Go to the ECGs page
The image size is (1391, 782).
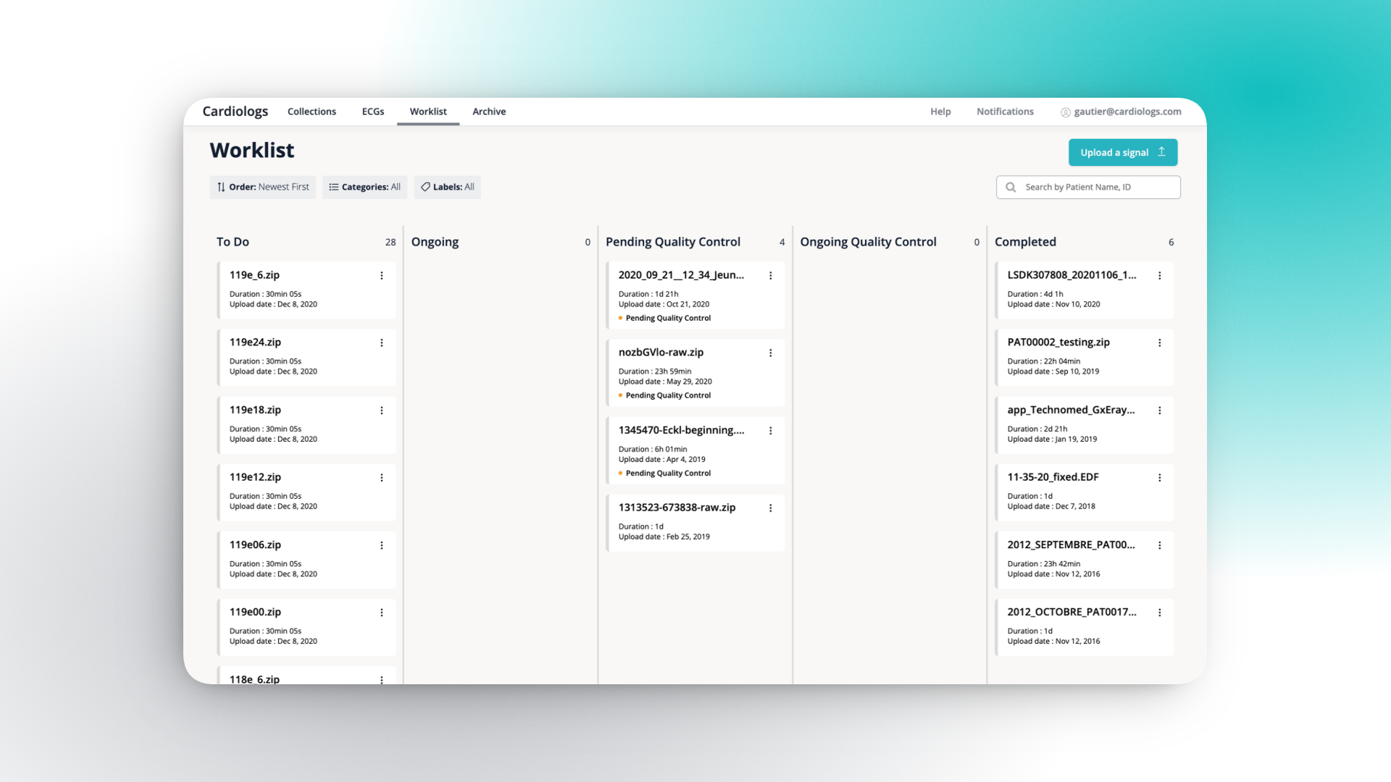coord(372,112)
